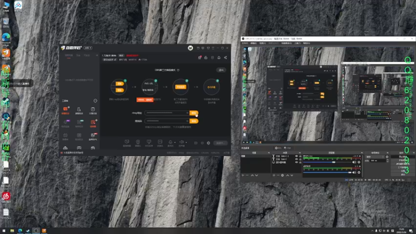Viewport: 416px width, 234px height.
Task: Click the red-orange button under step two
Action: coord(145,100)
